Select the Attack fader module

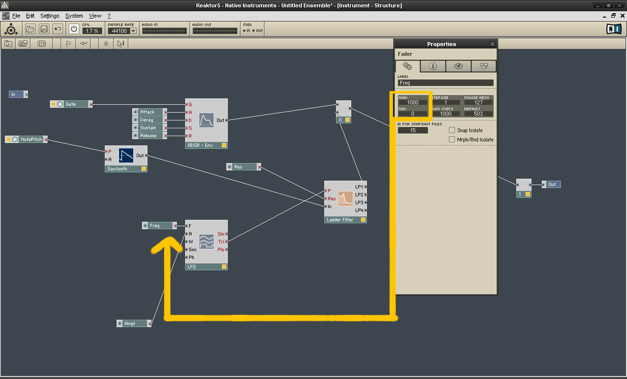tap(149, 112)
